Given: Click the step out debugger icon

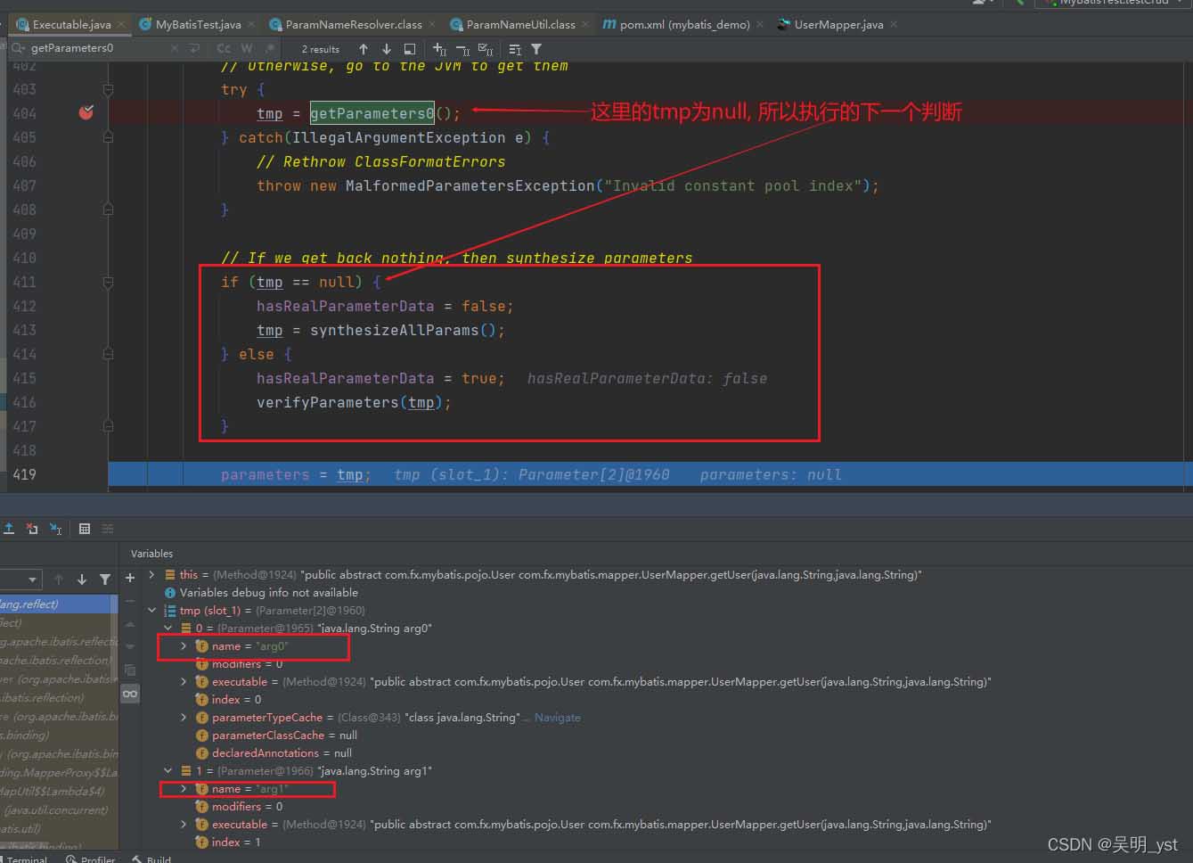Looking at the screenshot, I should click(9, 529).
